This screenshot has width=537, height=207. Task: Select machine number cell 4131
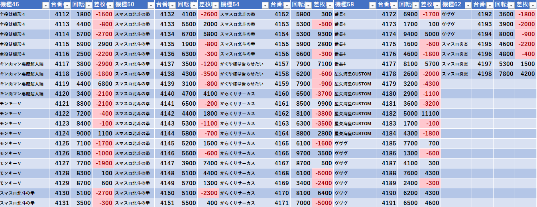pos(61,203)
